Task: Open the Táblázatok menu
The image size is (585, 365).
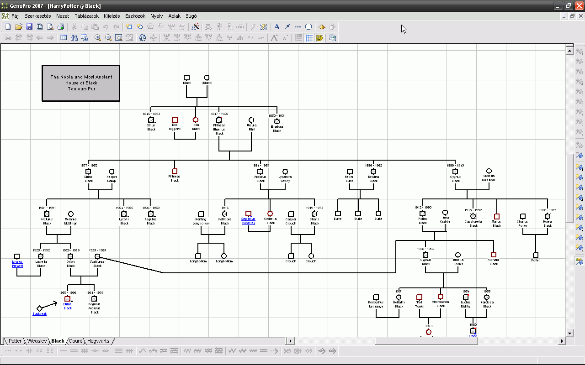Action: click(87, 16)
